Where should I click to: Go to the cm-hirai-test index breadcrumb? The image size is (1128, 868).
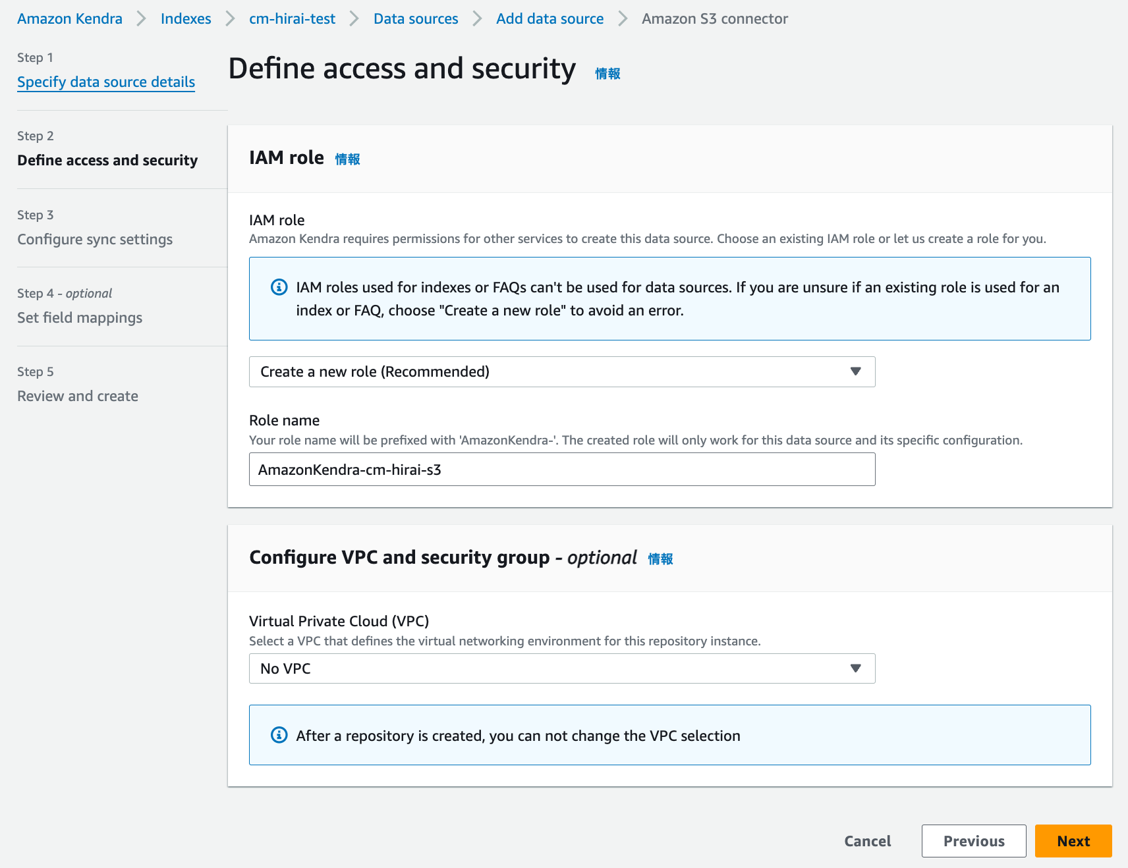point(291,18)
